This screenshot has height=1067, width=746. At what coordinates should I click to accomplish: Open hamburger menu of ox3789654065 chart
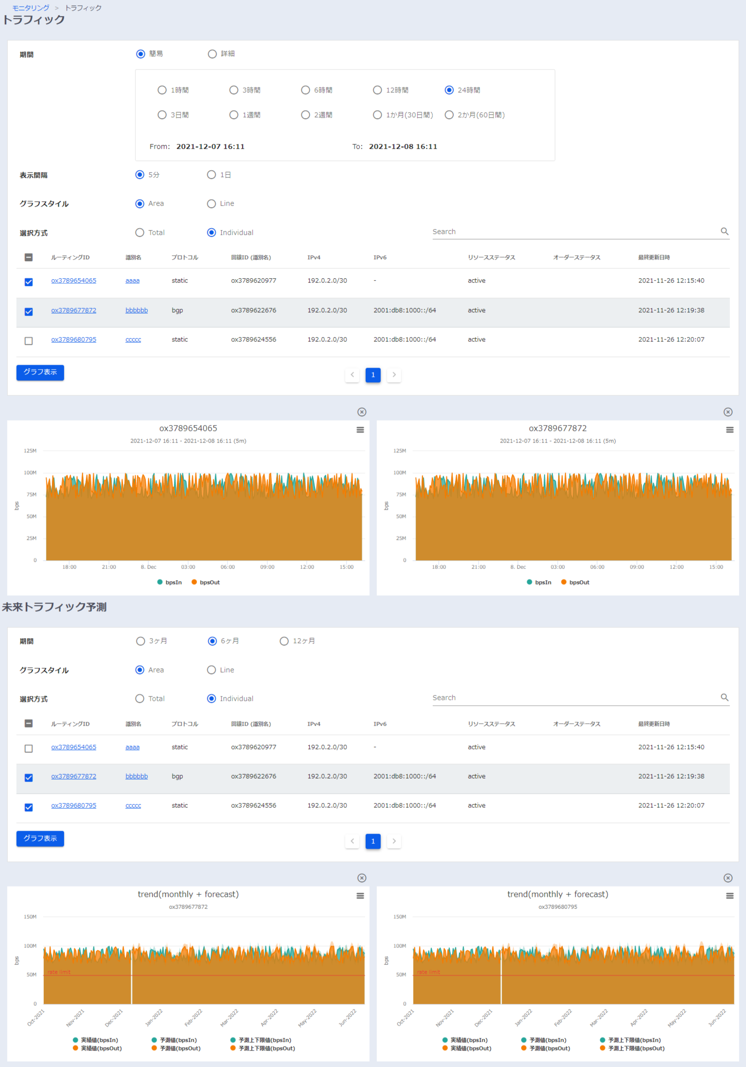(360, 430)
